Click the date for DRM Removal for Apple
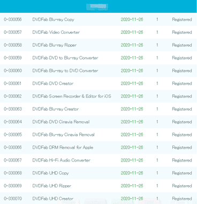The width and height of the screenshot is (197, 204). (x=132, y=147)
